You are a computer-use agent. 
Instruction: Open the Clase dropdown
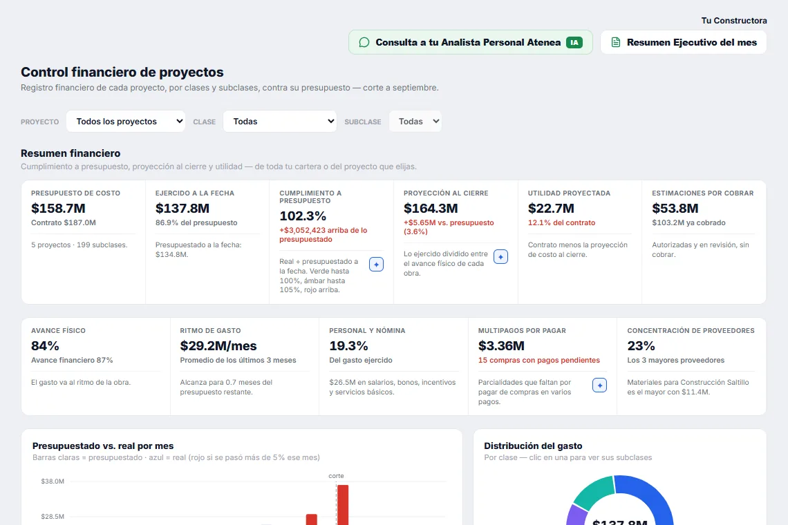pyautogui.click(x=280, y=122)
